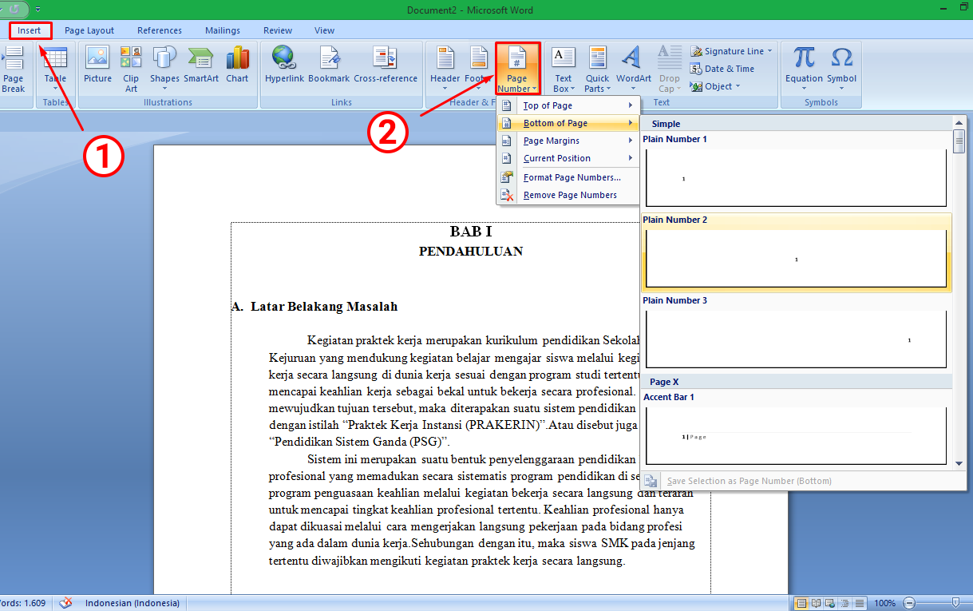The image size is (973, 611).
Task: Insert a Picture from file
Action: point(98,65)
